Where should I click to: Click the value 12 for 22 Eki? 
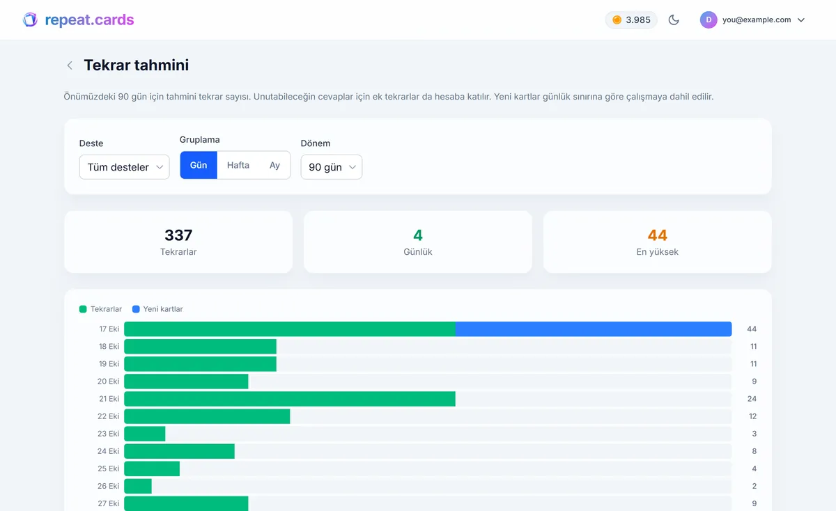pyautogui.click(x=752, y=416)
